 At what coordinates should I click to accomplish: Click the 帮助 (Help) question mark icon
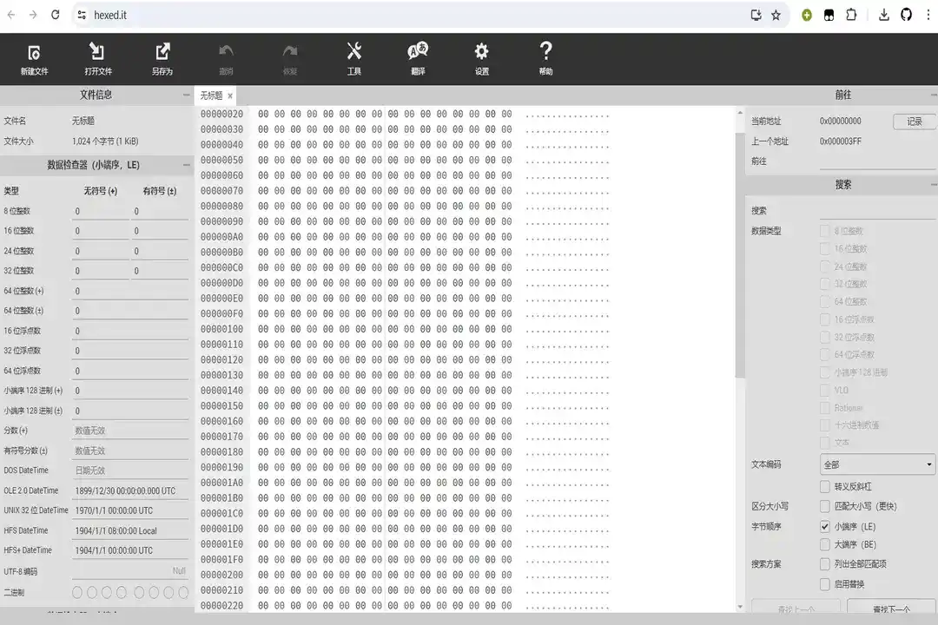[x=545, y=58]
